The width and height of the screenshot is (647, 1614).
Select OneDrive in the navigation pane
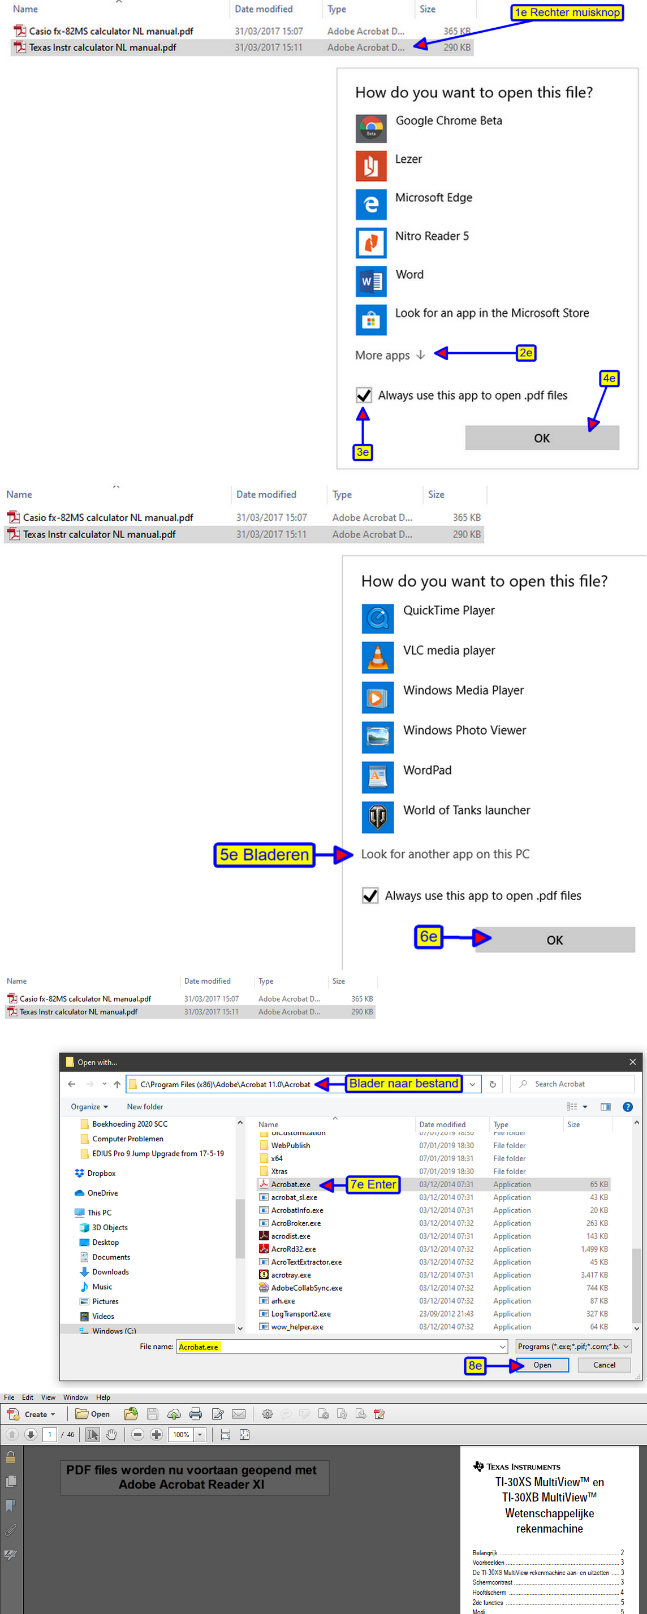(x=97, y=1193)
